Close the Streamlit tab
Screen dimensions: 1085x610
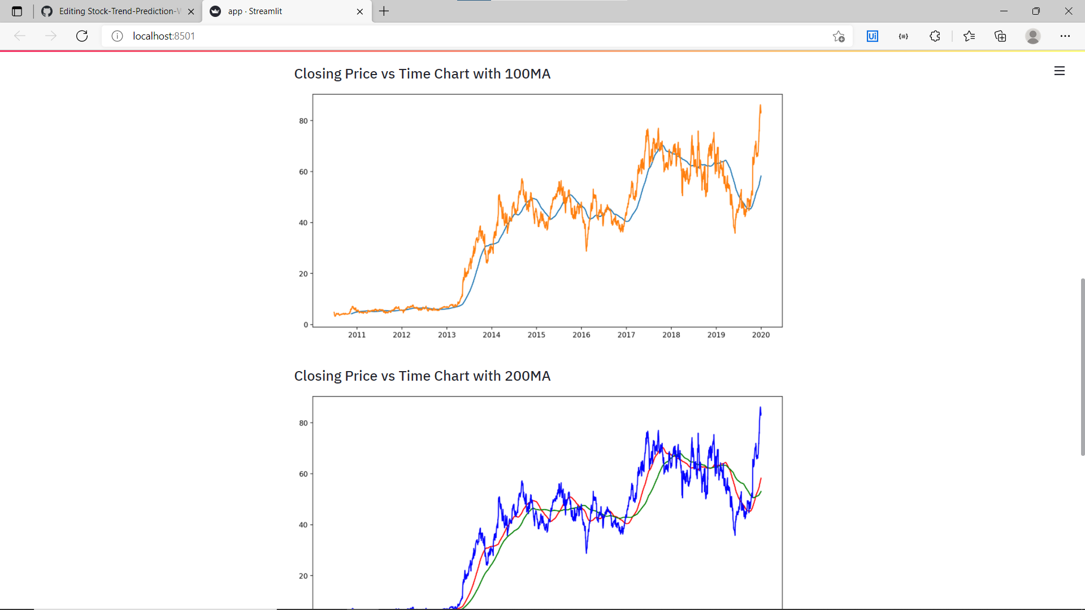pos(360,11)
